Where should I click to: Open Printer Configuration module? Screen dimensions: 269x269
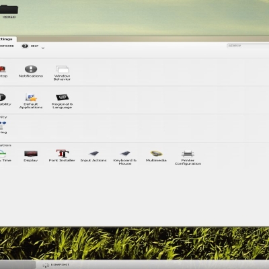coord(188,157)
